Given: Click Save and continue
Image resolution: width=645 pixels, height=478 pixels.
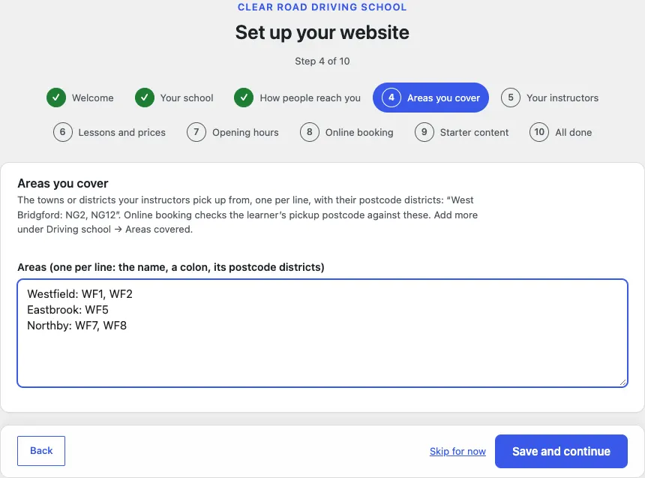Looking at the screenshot, I should (561, 451).
